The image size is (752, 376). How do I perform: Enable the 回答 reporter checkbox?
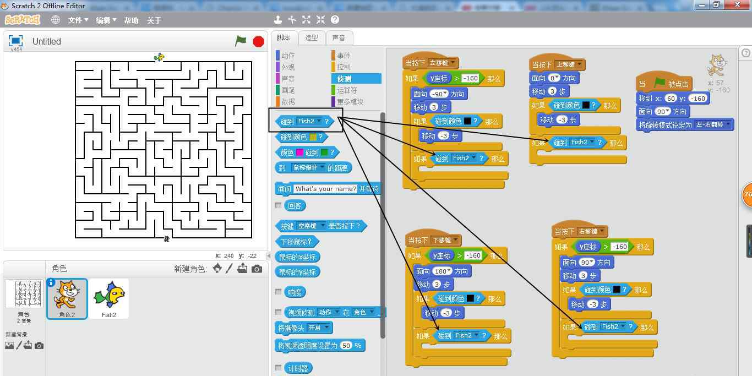click(x=278, y=205)
